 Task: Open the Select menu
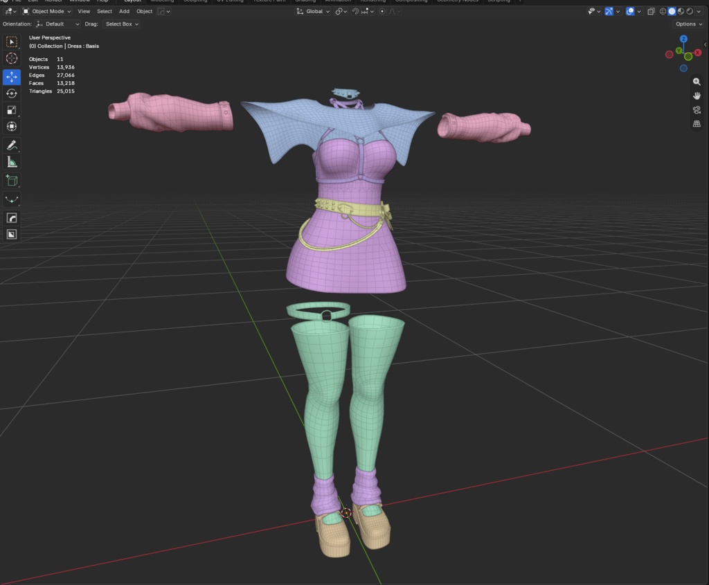tap(105, 11)
